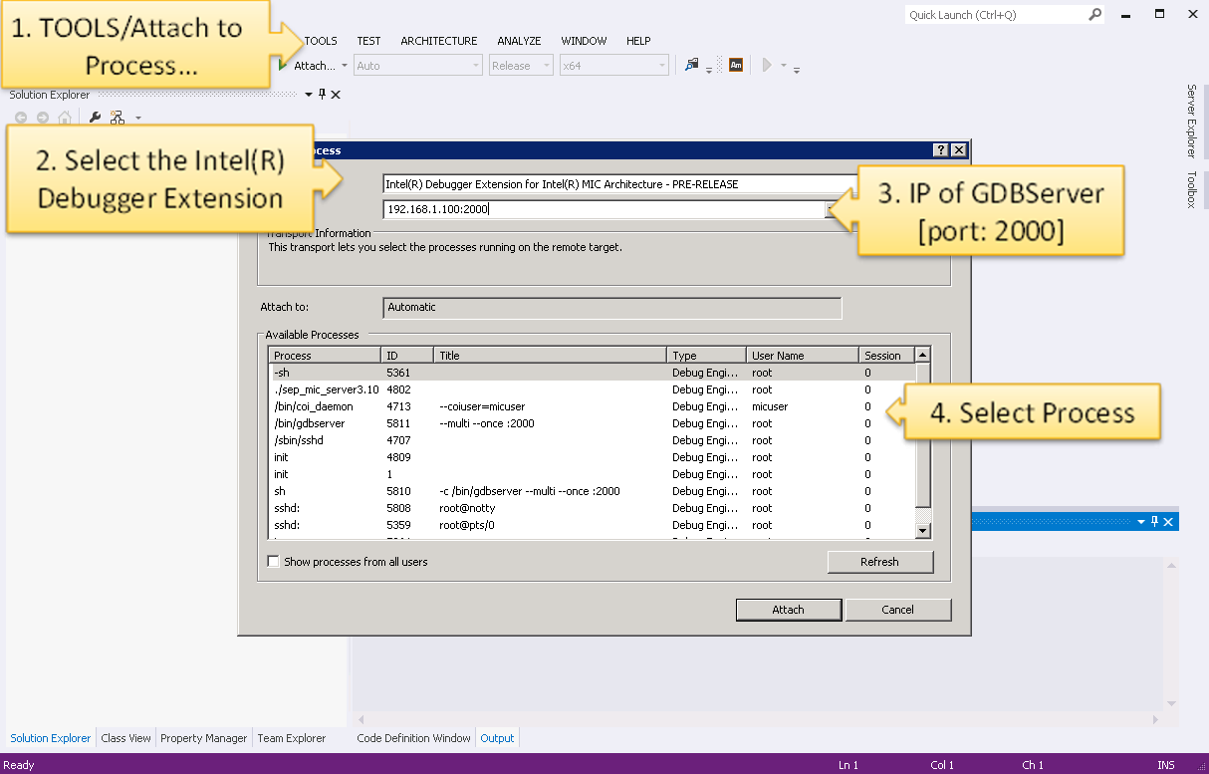Click the Find in Files toolbar icon
The height and width of the screenshot is (774, 1209).
pyautogui.click(x=692, y=66)
